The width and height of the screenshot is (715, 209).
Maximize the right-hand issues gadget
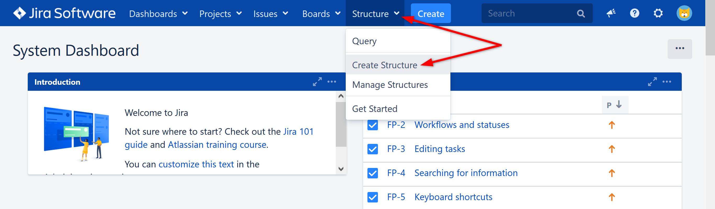[652, 82]
